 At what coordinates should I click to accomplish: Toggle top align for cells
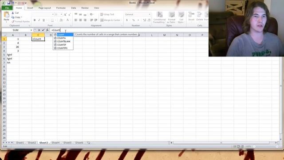click(x=76, y=14)
